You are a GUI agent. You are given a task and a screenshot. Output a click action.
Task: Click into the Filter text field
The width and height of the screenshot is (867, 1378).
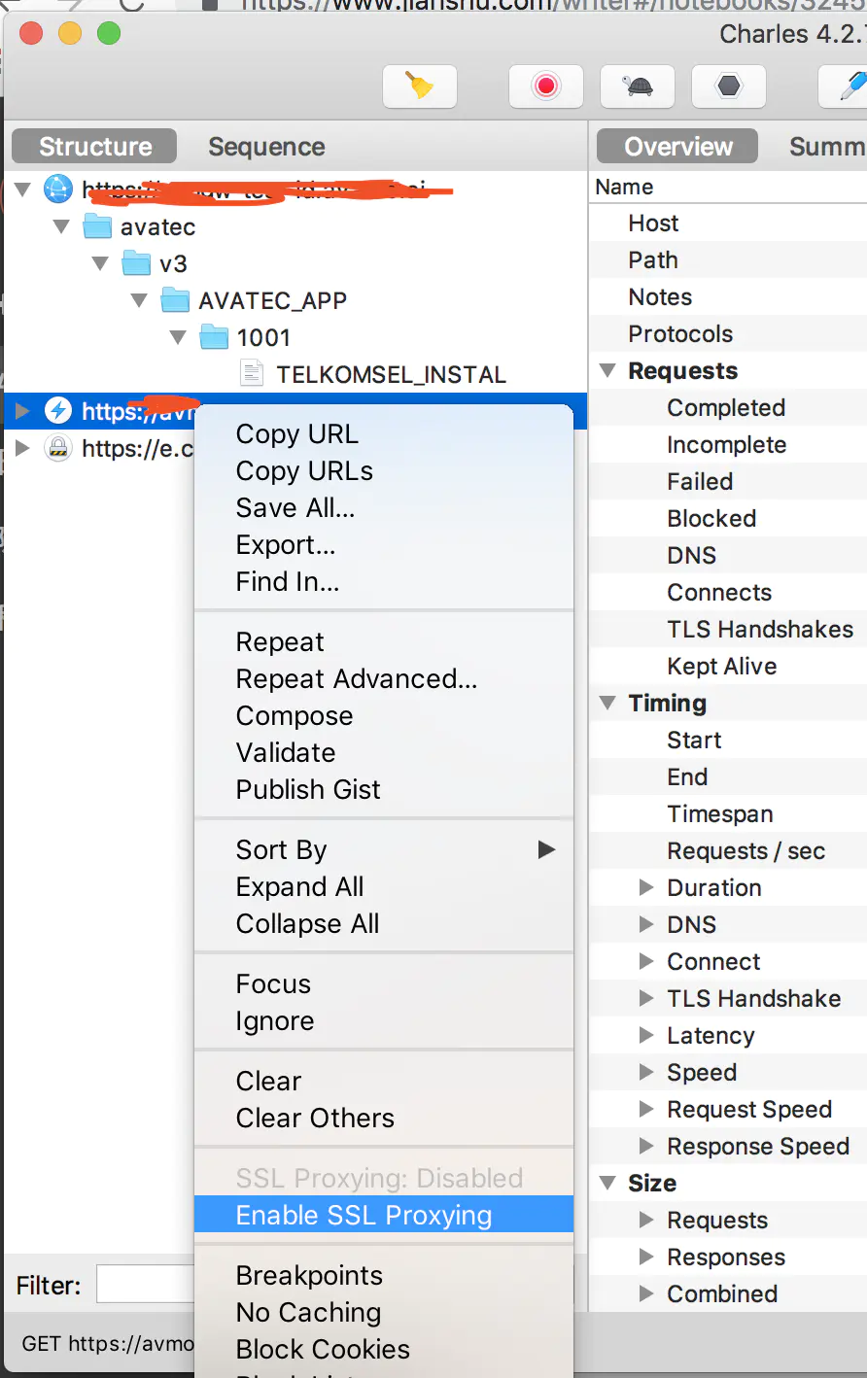[x=146, y=1285]
